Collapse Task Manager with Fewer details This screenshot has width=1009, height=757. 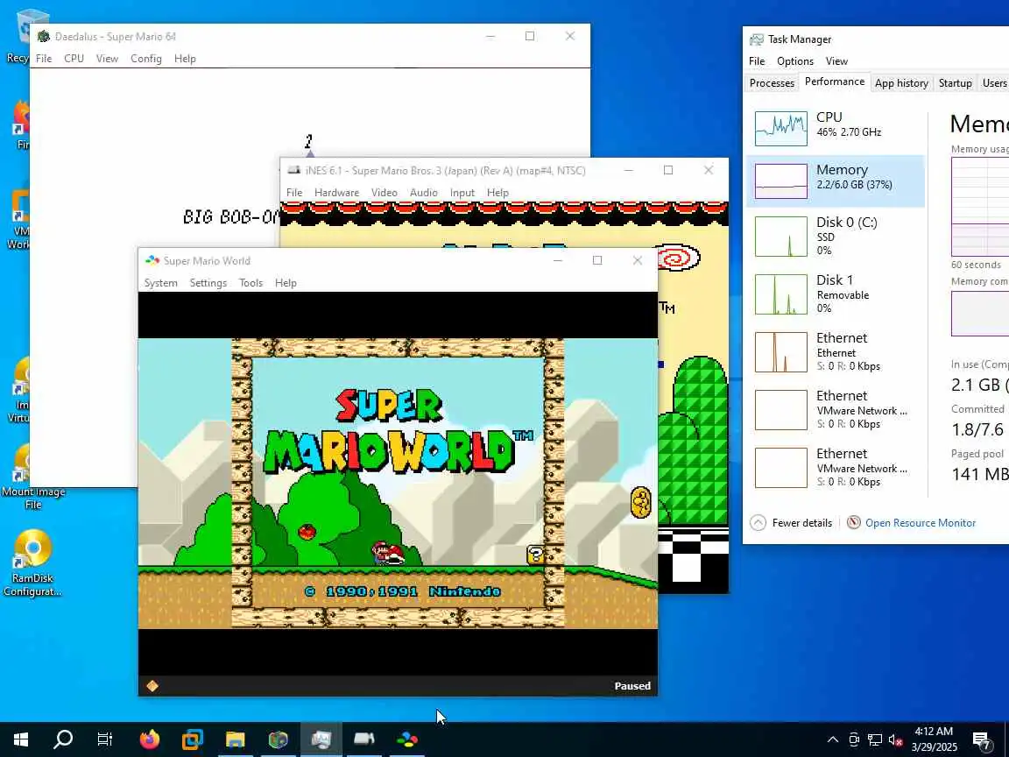click(791, 523)
